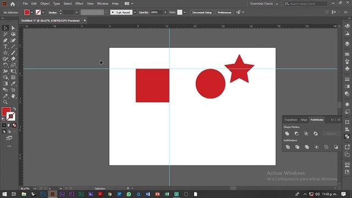Select the Selection tool (black arrow)
Image resolution: width=352 pixels, height=198 pixels.
tap(5, 28)
